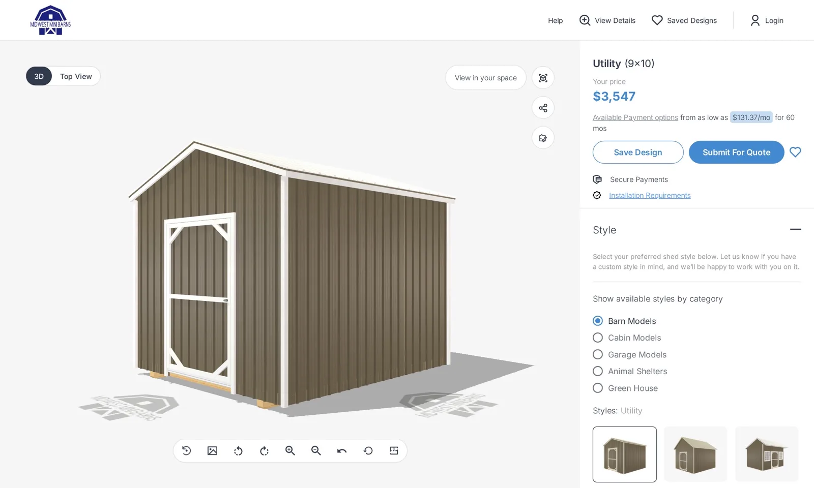814x488 pixels.
Task: Select Barn Models category
Action: pyautogui.click(x=624, y=321)
